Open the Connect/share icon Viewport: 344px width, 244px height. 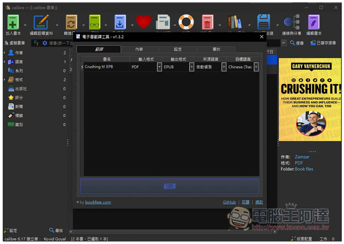[x=292, y=22]
